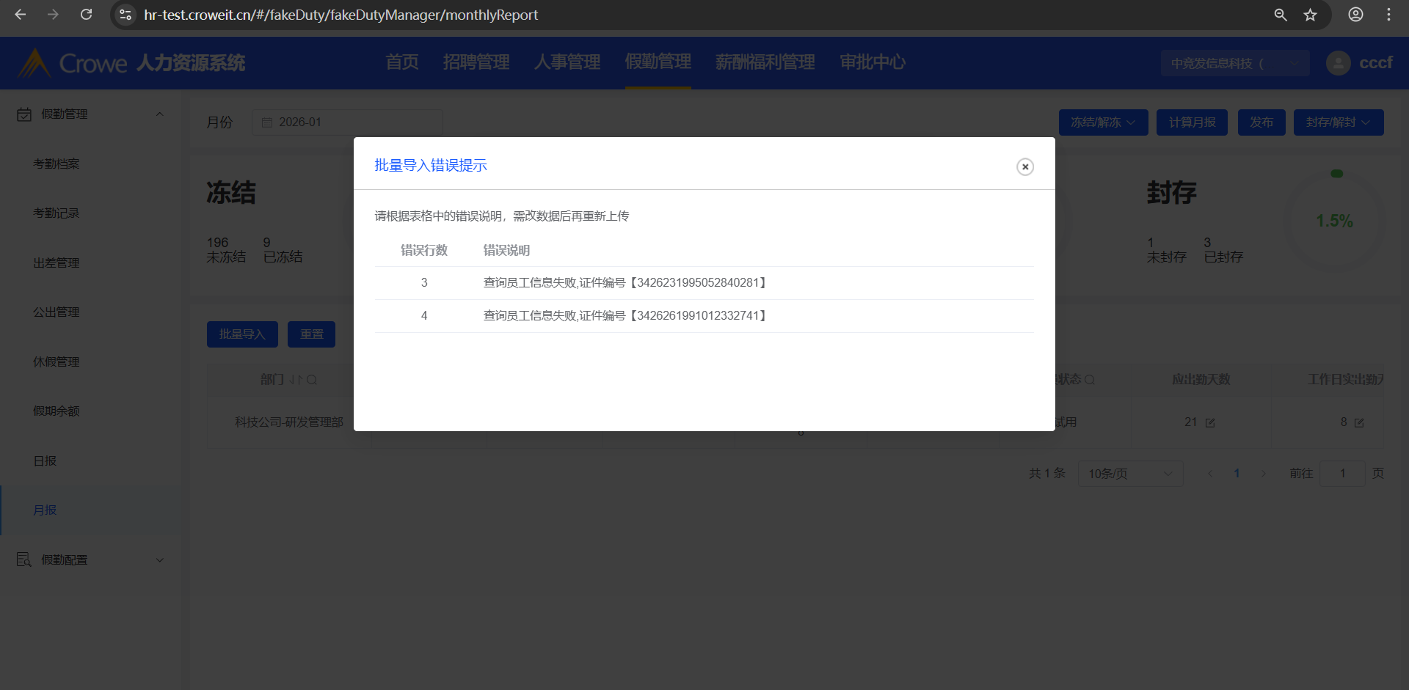Open 考勤记录 in sidebar

[x=57, y=213]
